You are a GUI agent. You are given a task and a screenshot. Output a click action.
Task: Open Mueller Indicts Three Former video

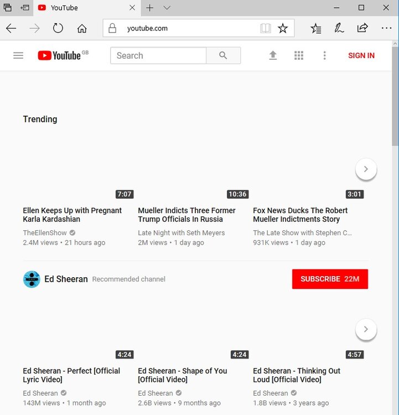pyautogui.click(x=186, y=215)
